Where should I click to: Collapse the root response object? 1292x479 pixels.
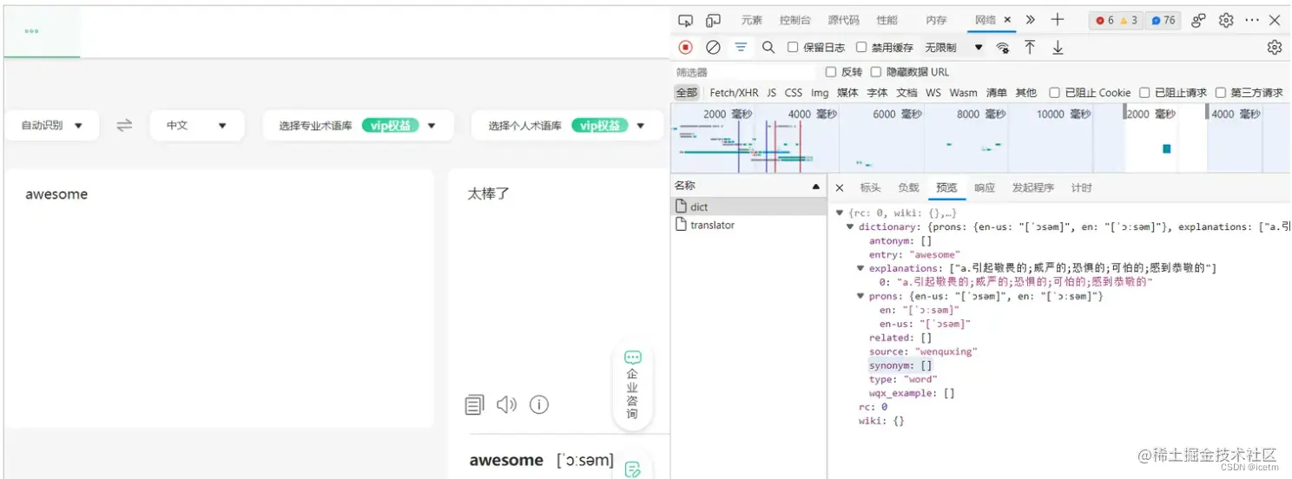(840, 213)
